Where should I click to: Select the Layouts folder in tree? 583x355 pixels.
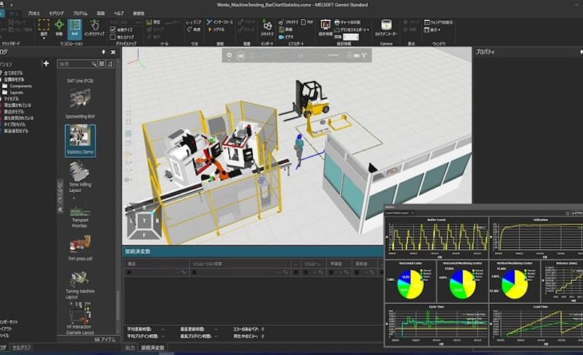(13, 92)
